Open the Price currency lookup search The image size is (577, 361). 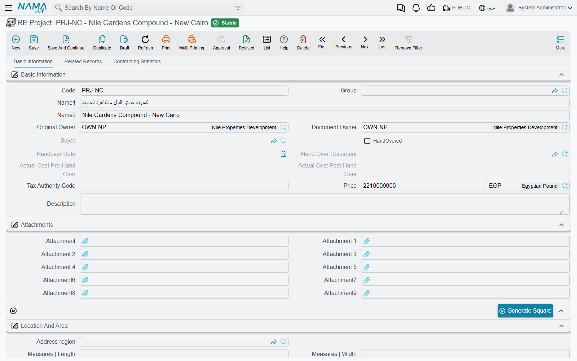point(565,186)
